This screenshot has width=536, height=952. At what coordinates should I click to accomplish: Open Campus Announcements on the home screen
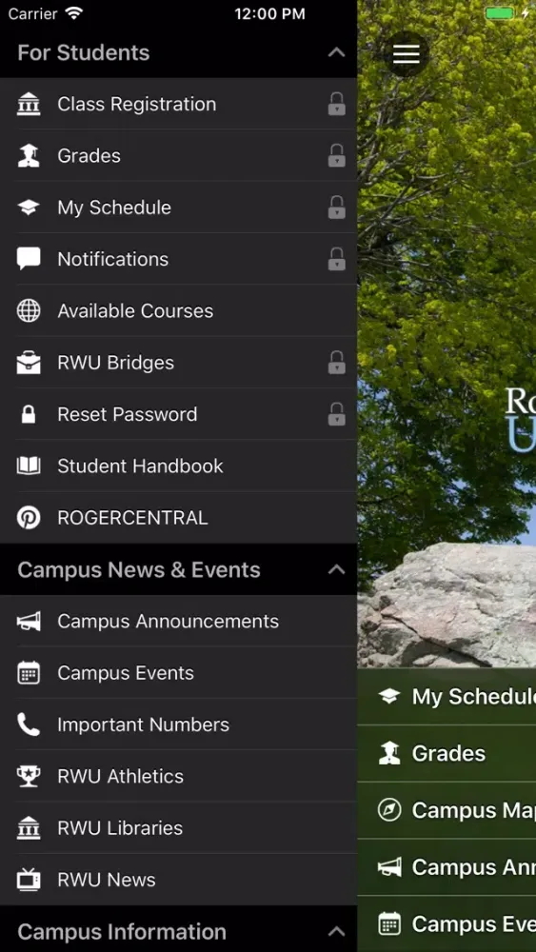[x=447, y=867]
